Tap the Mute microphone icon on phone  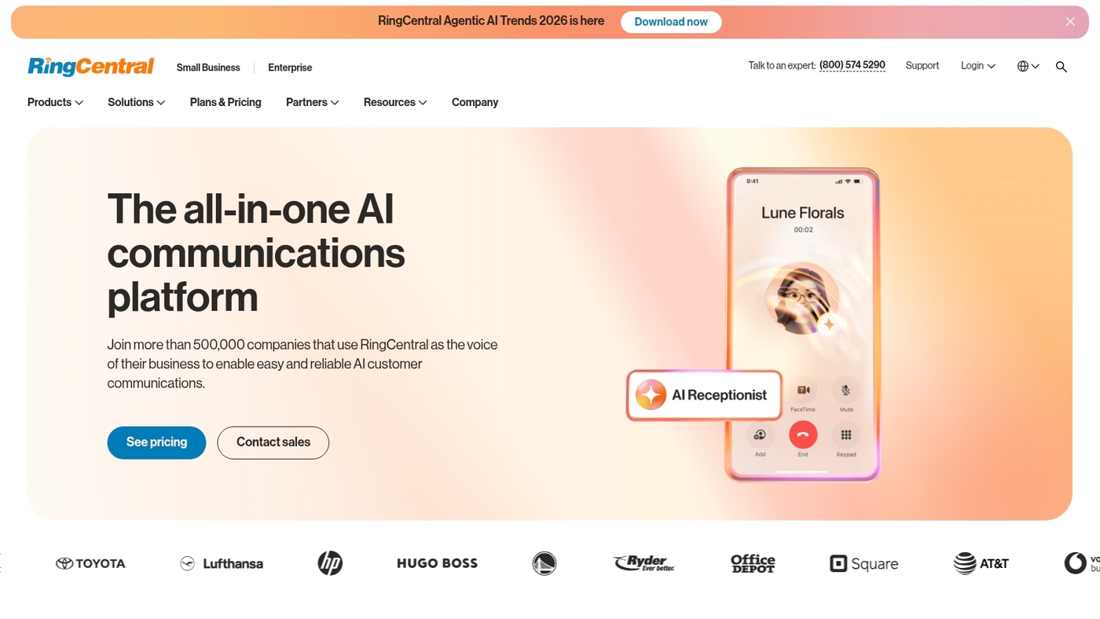846,390
